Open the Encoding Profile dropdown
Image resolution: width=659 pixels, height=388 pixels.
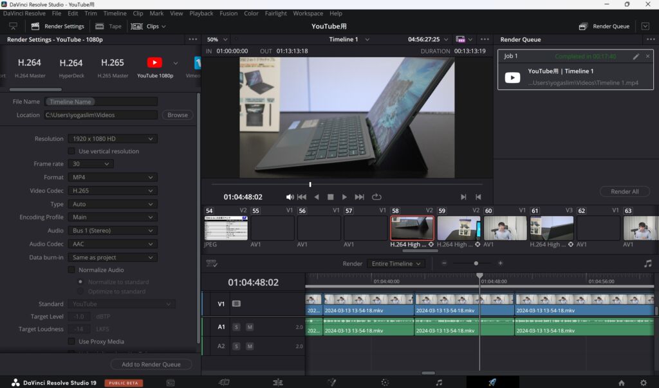[x=113, y=217]
